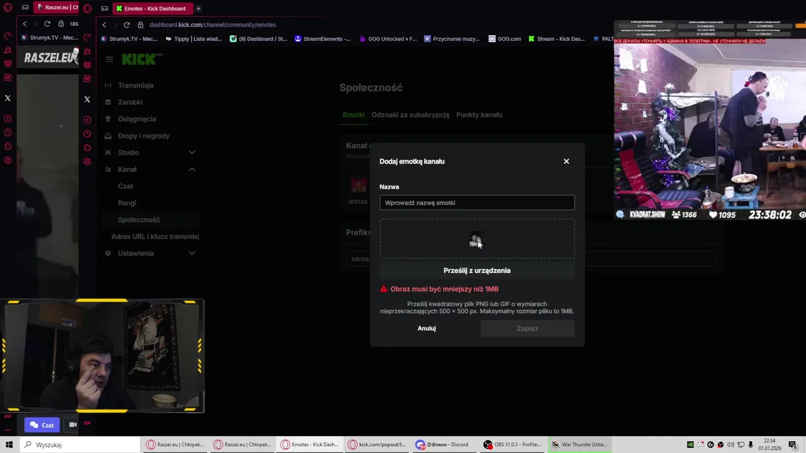
Task: Go back in Kick dashboard window
Action: click(x=105, y=25)
